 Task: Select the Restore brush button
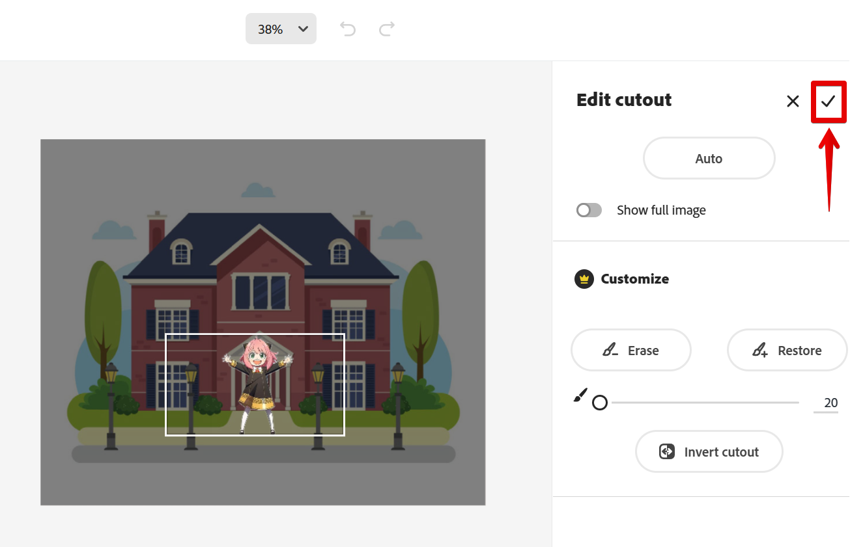[x=787, y=350]
